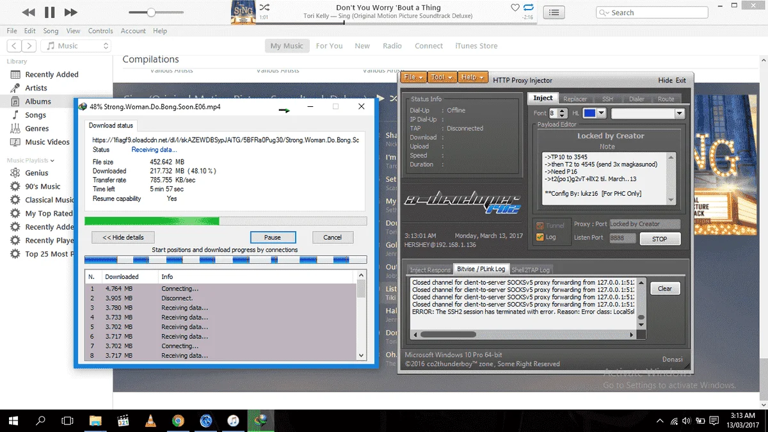Image resolution: width=768 pixels, height=432 pixels.
Task: Click the iTunes Search field
Action: 652,12
